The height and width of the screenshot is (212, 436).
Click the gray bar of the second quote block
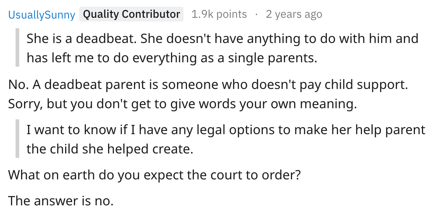(x=17, y=139)
